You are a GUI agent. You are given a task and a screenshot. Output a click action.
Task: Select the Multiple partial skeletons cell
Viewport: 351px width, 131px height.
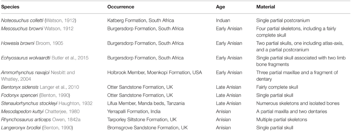coord(282,120)
